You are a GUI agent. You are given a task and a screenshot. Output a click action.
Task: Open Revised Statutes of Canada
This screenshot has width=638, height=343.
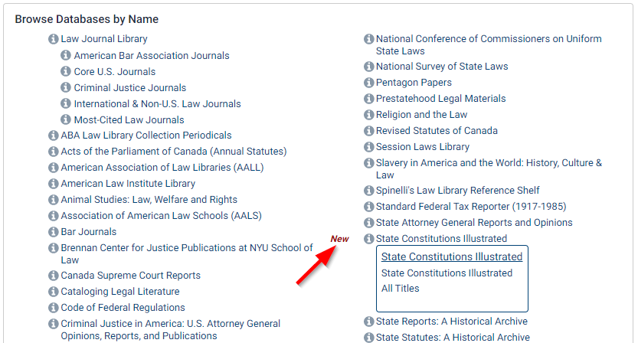point(437,131)
